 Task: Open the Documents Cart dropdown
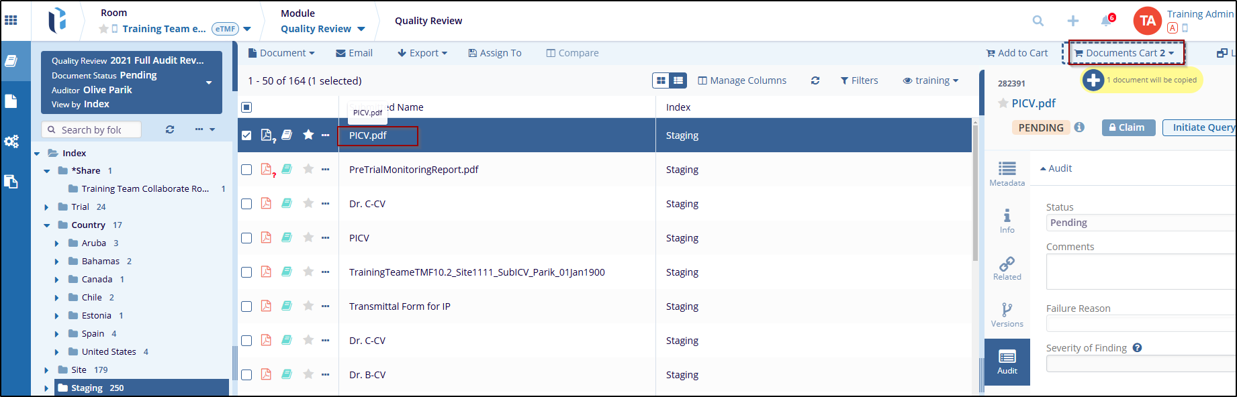point(1126,53)
